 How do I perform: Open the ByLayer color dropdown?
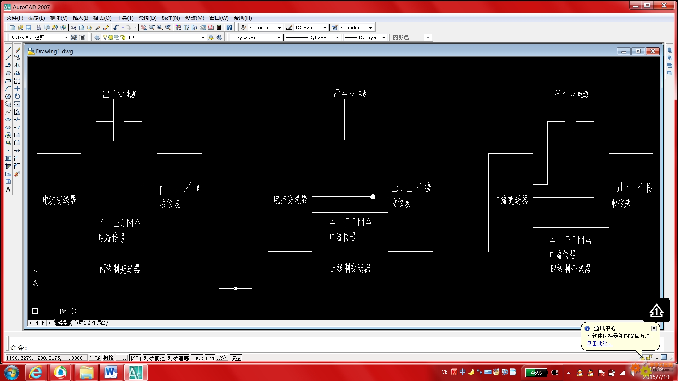click(279, 37)
